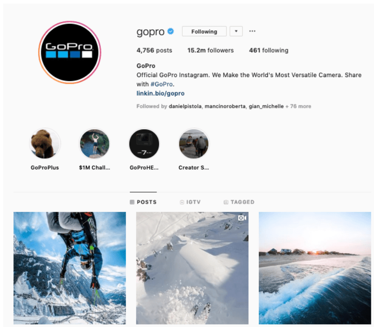Switch to the TAGGED tab
Viewport: 374px width, 327px height.
[x=239, y=202]
